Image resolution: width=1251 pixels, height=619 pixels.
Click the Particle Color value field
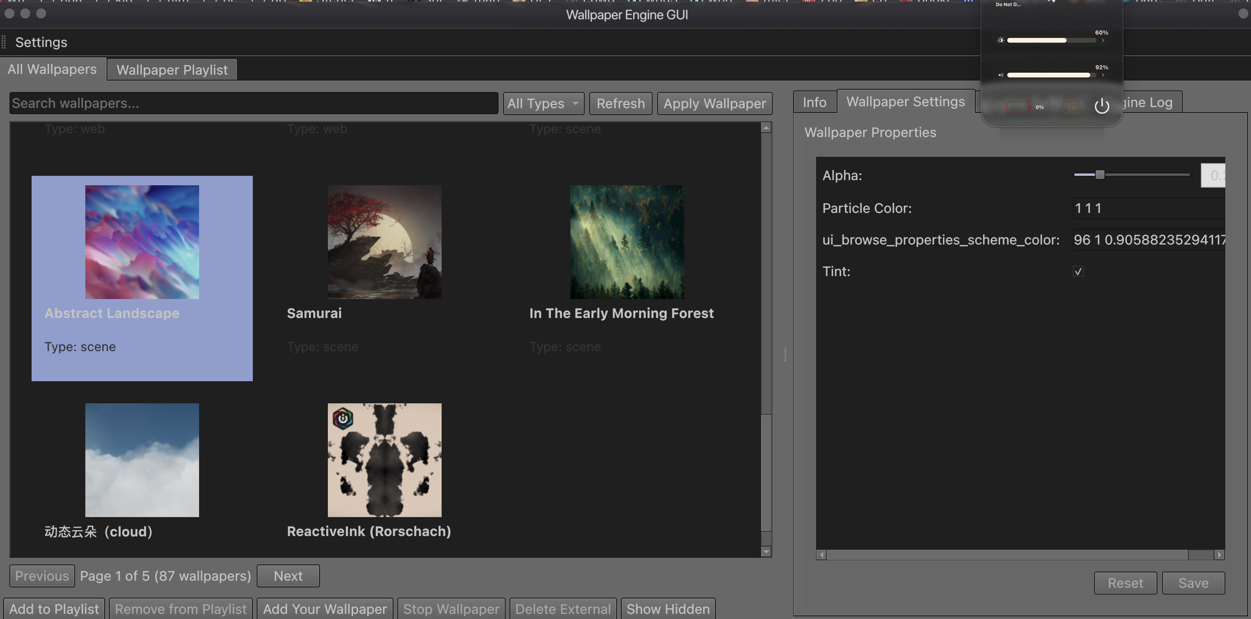tap(1149, 208)
